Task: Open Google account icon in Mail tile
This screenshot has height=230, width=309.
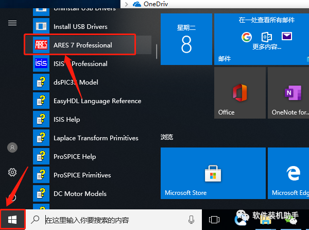Action: (x=247, y=37)
